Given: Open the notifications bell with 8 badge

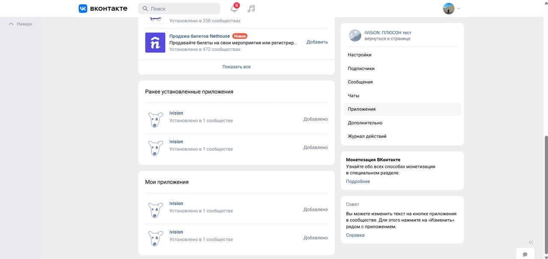Looking at the screenshot, I should click(x=234, y=8).
